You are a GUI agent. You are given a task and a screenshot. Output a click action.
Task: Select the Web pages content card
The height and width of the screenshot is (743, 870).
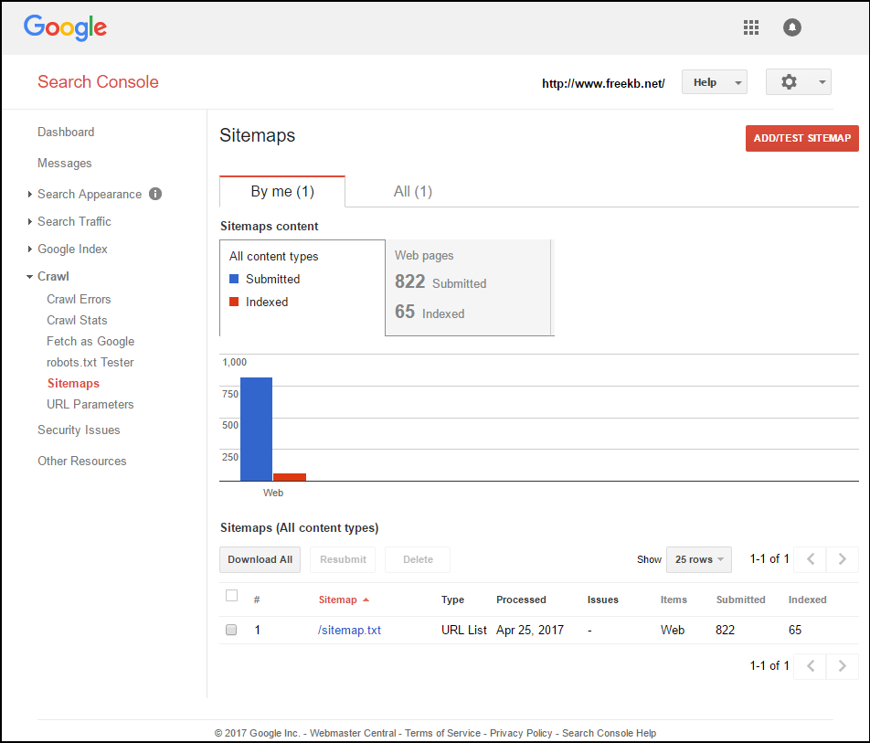pos(468,288)
